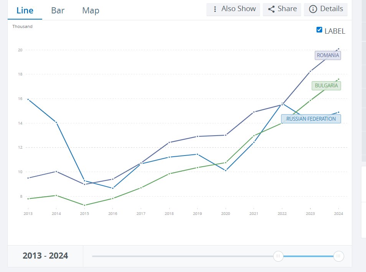Switch to the Bar chart tab
The height and width of the screenshot is (272, 366).
(58, 10)
